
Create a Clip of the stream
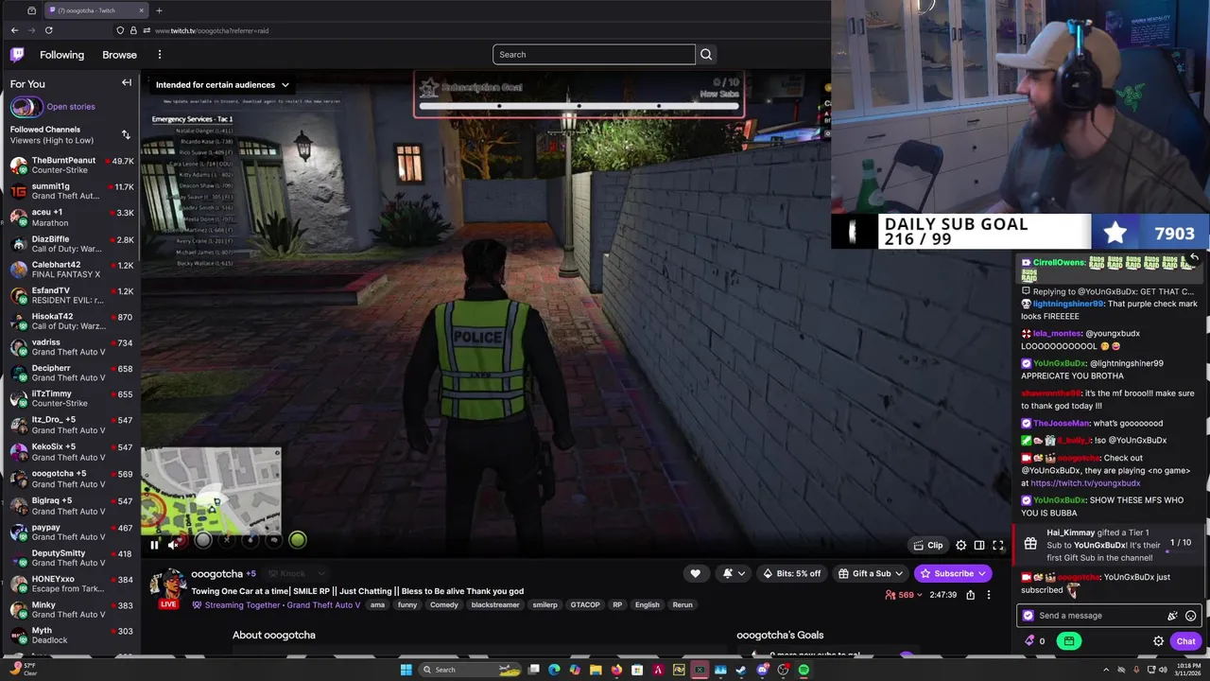927,545
